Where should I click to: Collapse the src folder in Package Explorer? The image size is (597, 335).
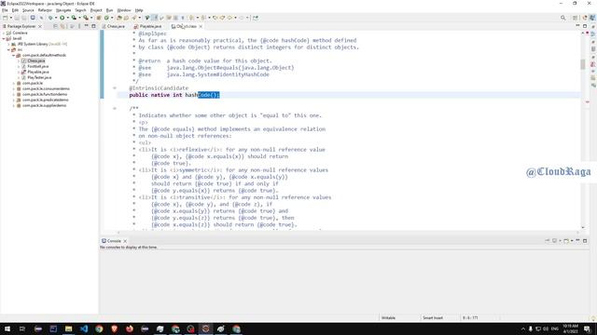click(8, 49)
